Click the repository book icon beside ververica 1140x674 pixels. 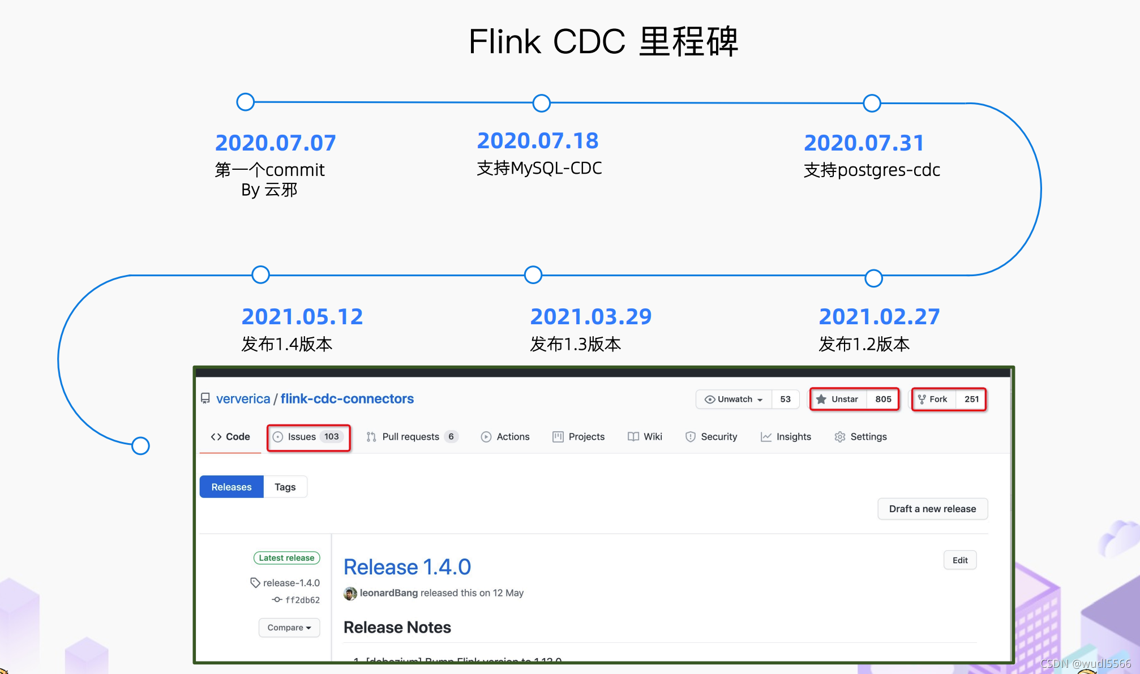(205, 398)
